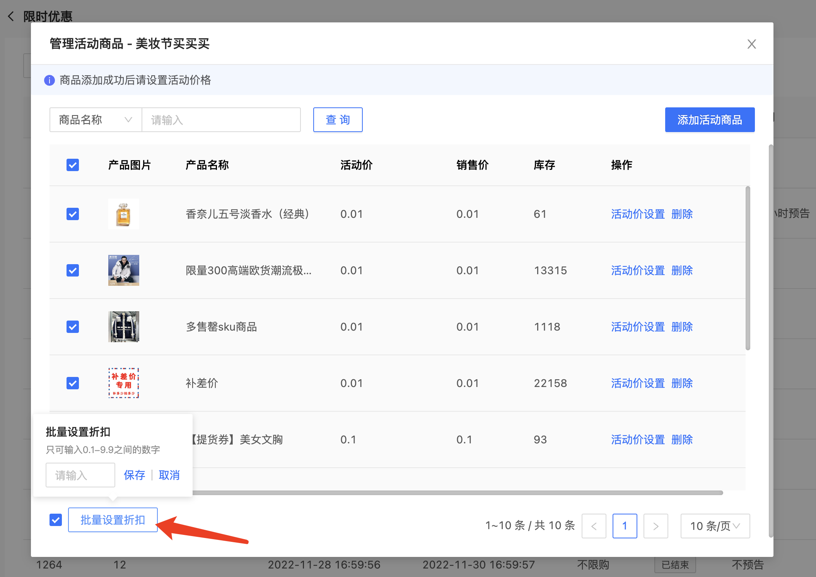Uncheck the 补差价 row checkbox
The width and height of the screenshot is (816, 577).
(x=73, y=383)
